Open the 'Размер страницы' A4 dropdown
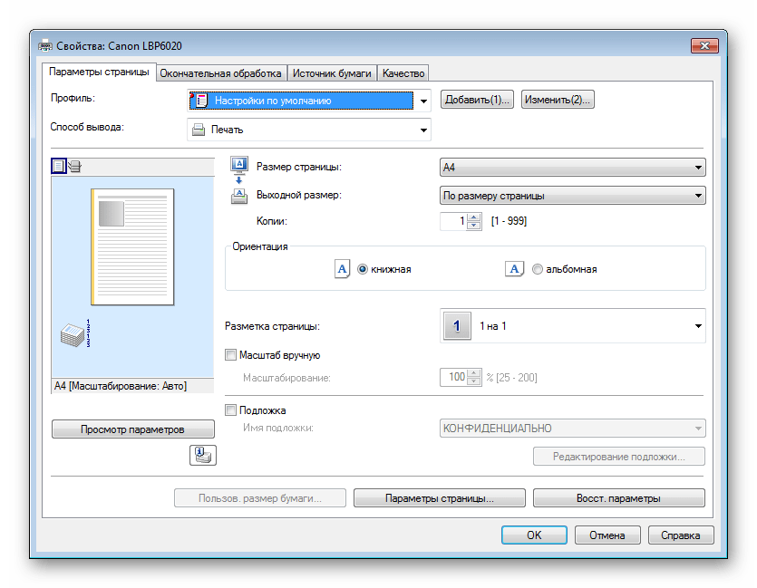 pos(571,168)
